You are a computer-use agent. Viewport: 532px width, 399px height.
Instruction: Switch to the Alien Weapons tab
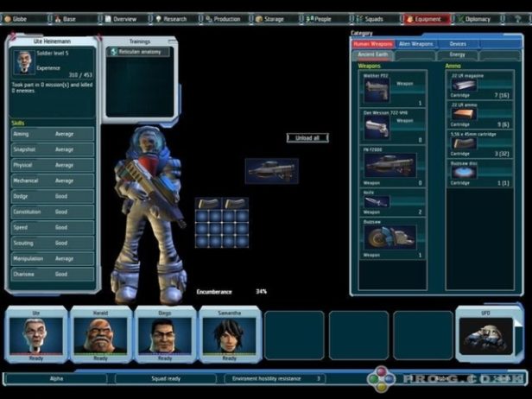(416, 44)
